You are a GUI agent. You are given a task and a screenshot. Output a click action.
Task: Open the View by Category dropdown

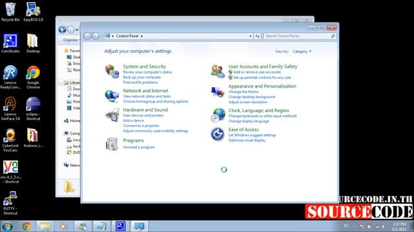tap(302, 52)
